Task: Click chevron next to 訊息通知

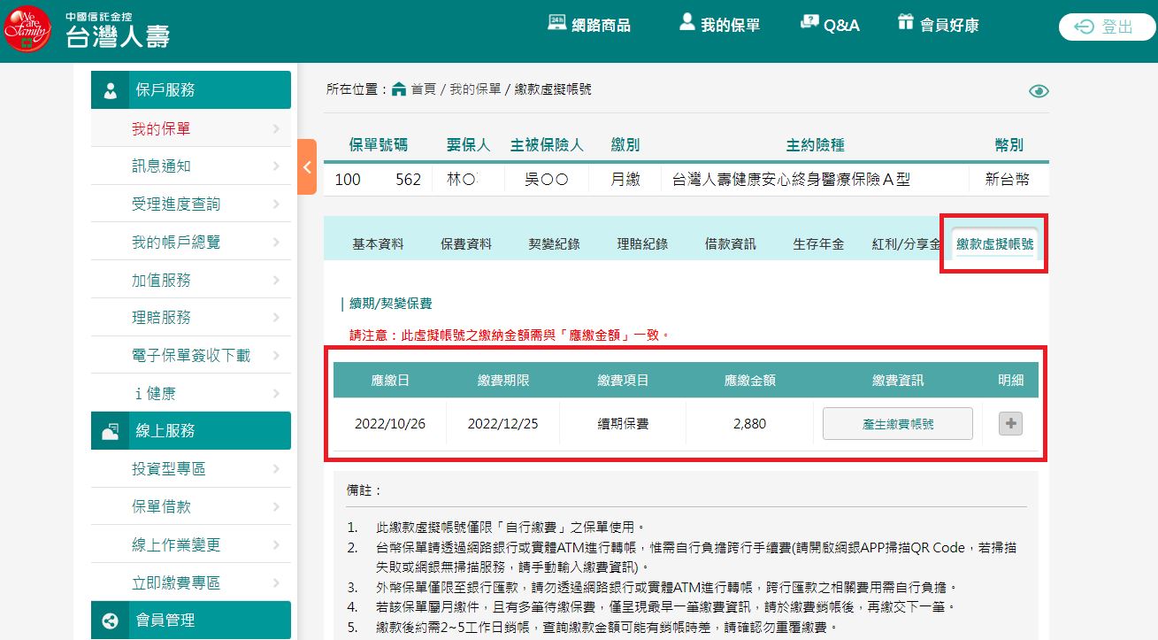Action: (277, 166)
